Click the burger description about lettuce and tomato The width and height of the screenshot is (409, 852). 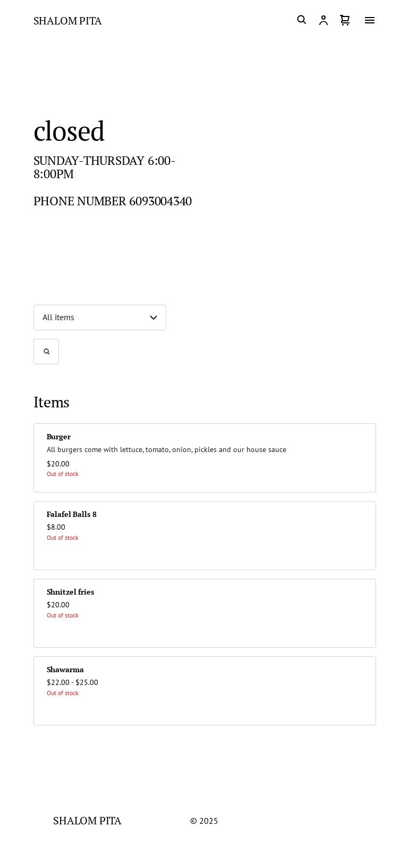(166, 449)
